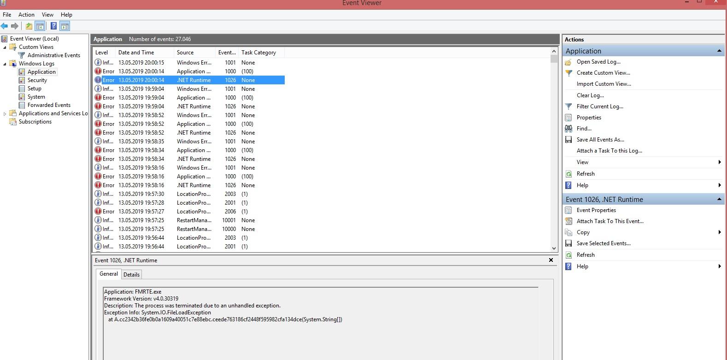Click the Save All Events As disk icon
Image resolution: width=727 pixels, height=360 pixels.
click(569, 140)
